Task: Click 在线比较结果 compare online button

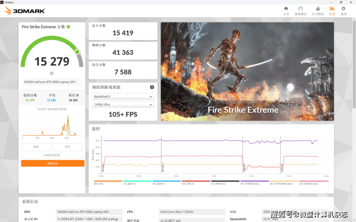Action: pyautogui.click(x=52, y=155)
